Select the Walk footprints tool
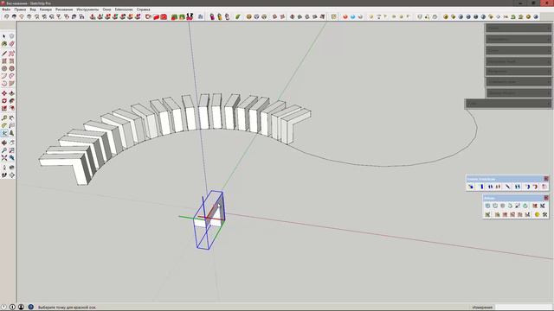554x311 pixels. click(x=4, y=175)
